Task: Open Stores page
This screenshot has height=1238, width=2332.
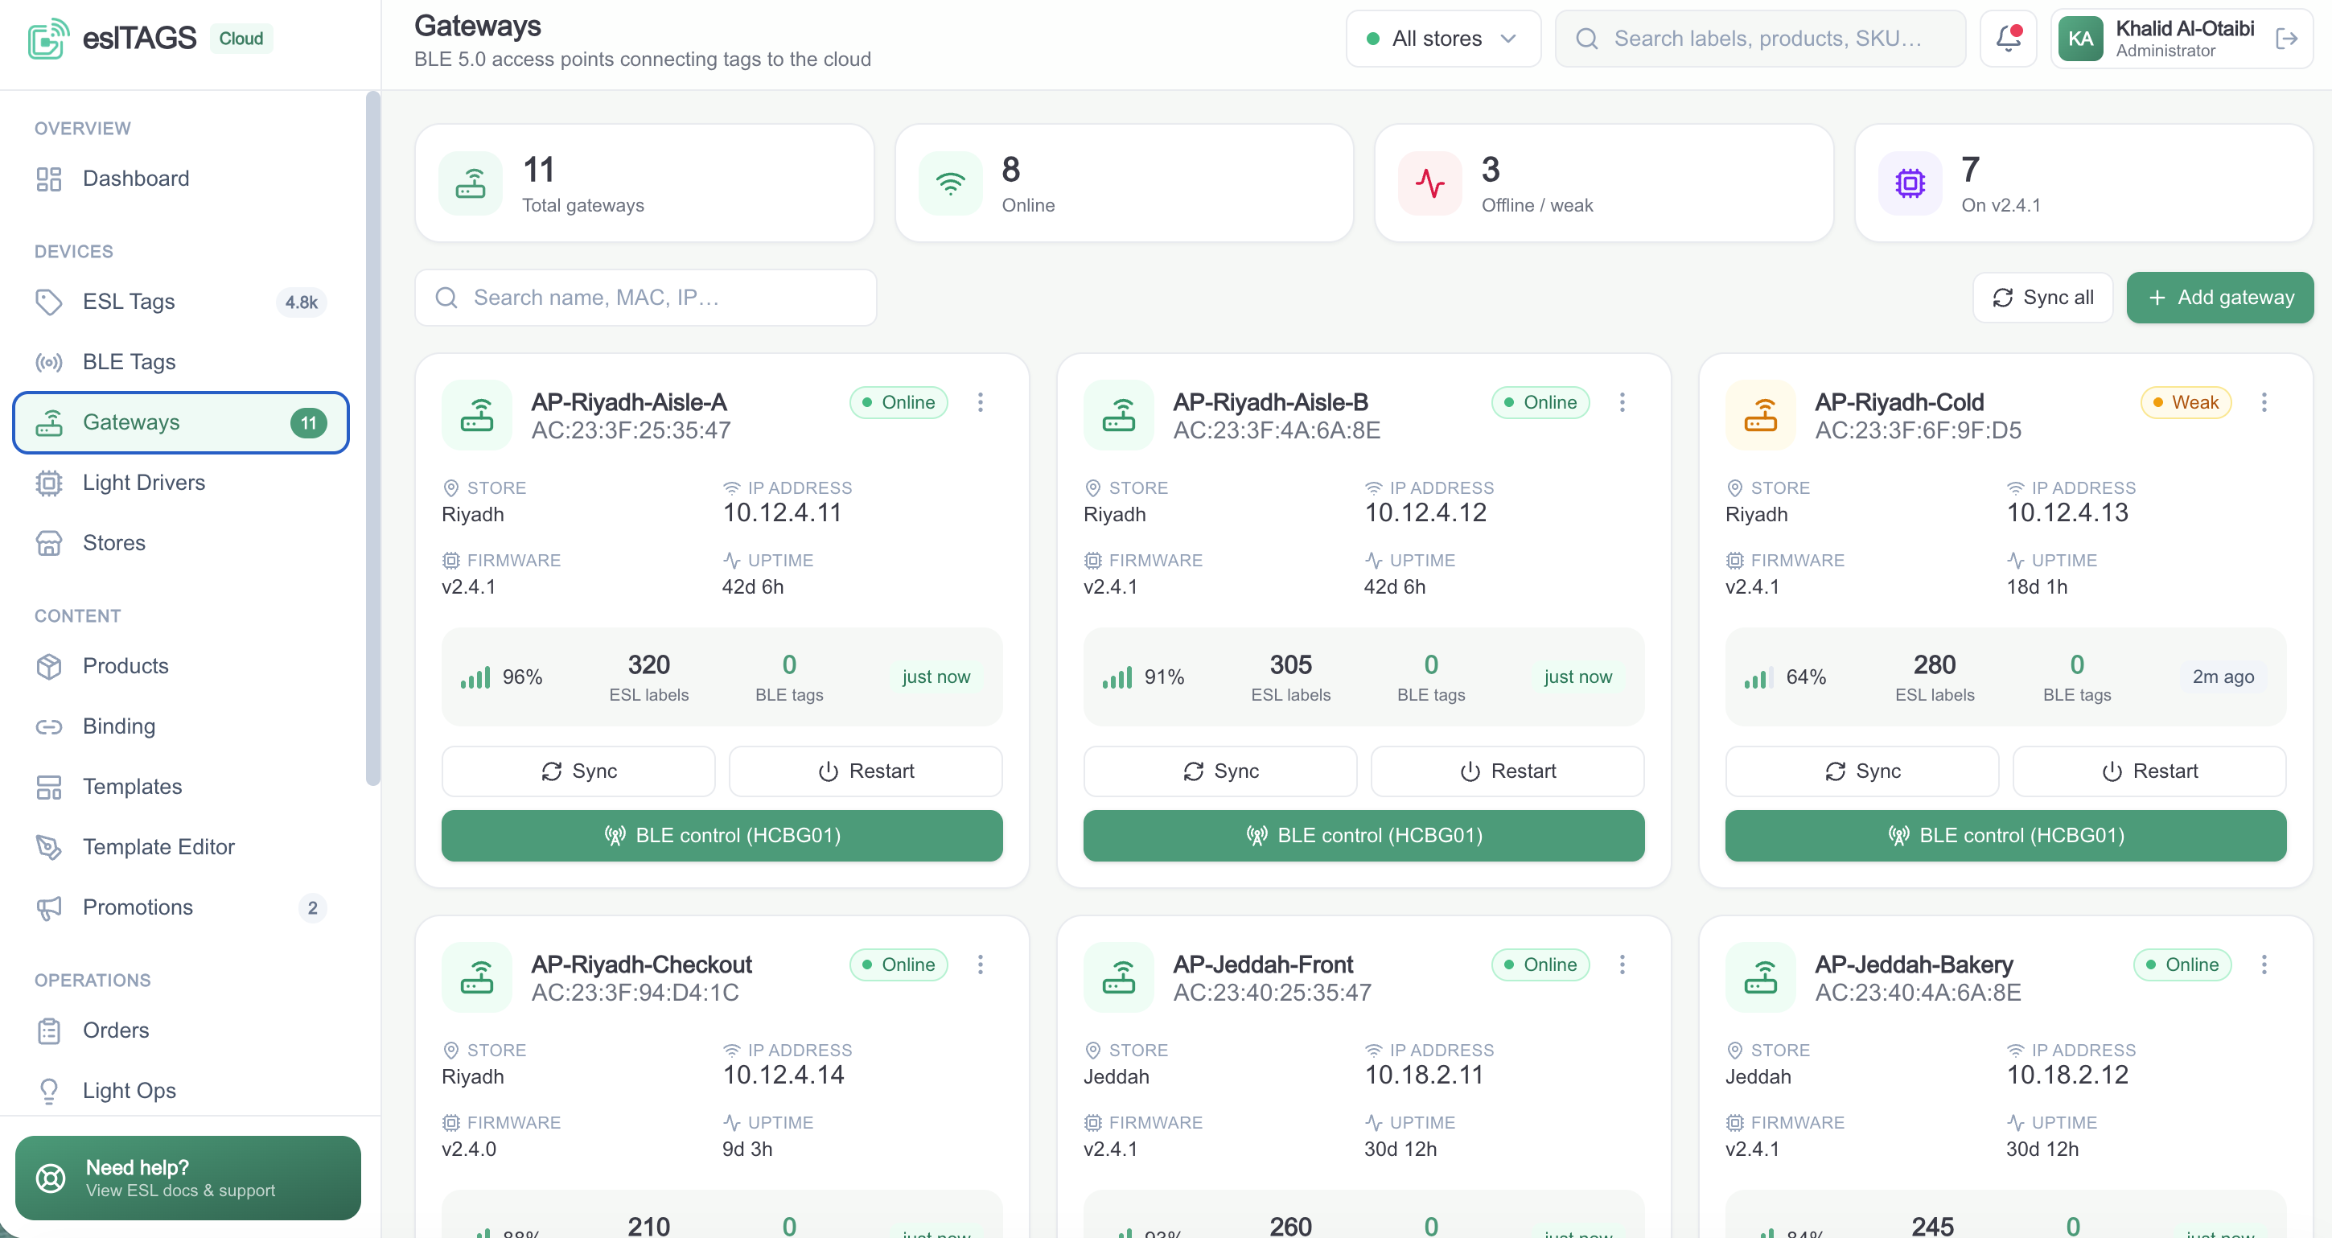Action: tap(180, 543)
